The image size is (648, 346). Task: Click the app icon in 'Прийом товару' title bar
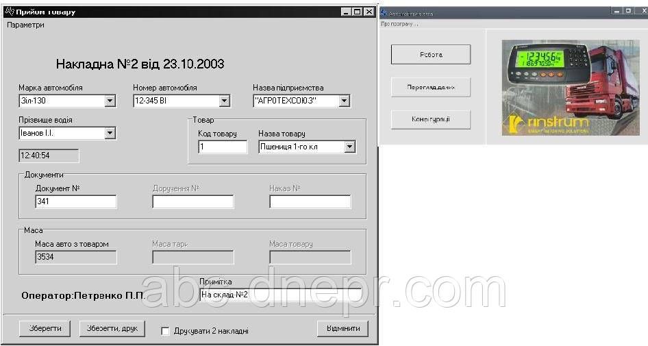(x=10, y=12)
